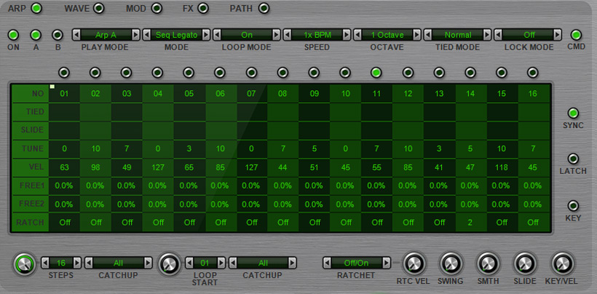Screen dimensions: 597x294
Task: Toggle the SYNC LED
Action: coord(573,113)
